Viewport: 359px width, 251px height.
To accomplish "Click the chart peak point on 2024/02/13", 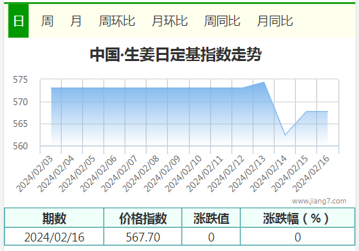I will click(264, 82).
